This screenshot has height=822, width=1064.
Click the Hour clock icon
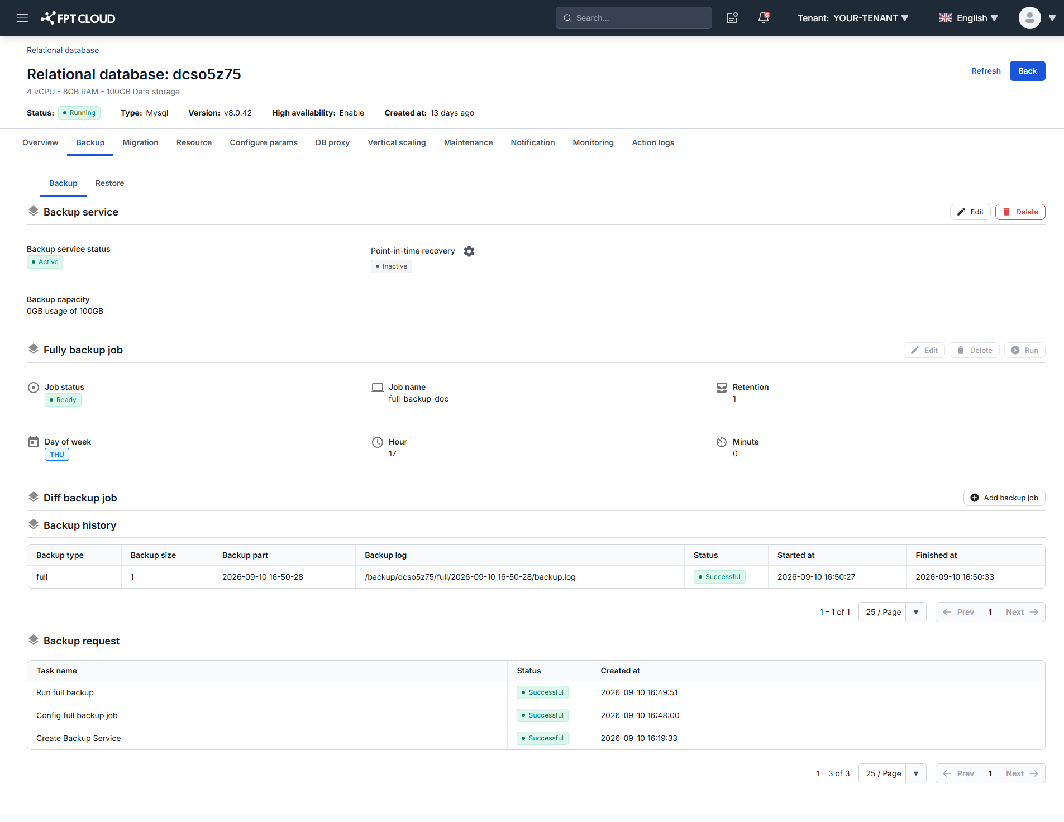pos(378,442)
